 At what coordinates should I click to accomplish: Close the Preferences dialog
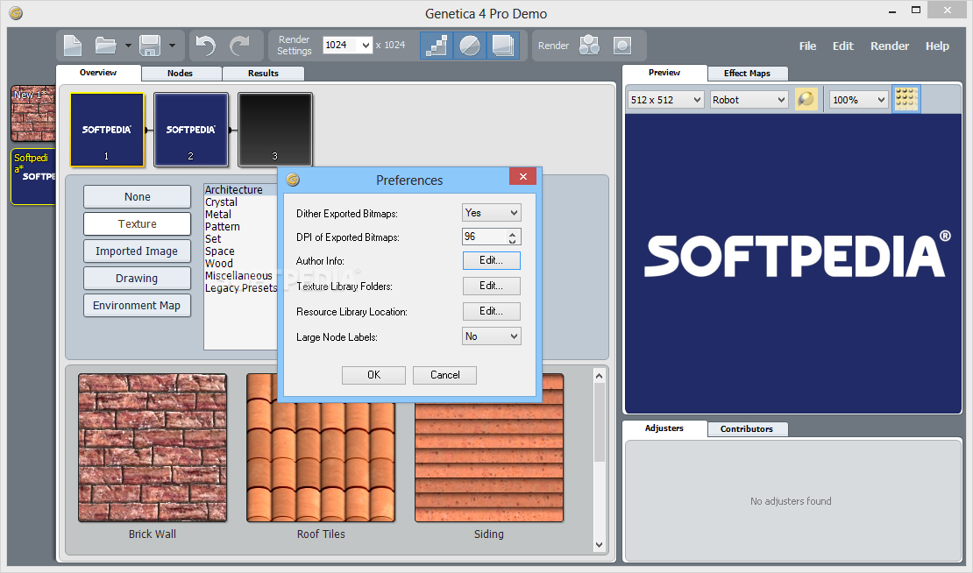[x=523, y=177]
